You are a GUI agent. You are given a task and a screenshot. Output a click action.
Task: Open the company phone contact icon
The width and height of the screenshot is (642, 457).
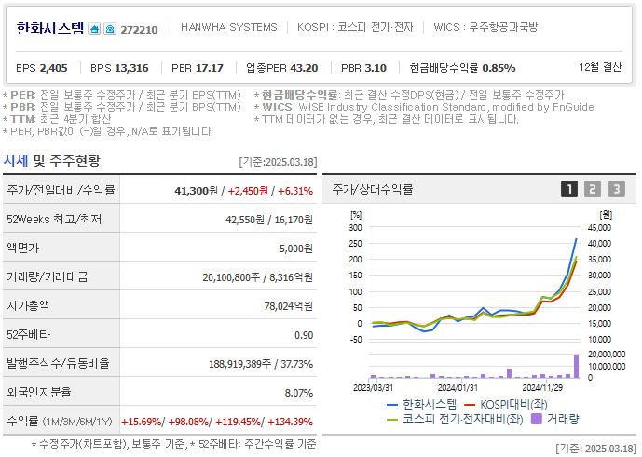110,30
